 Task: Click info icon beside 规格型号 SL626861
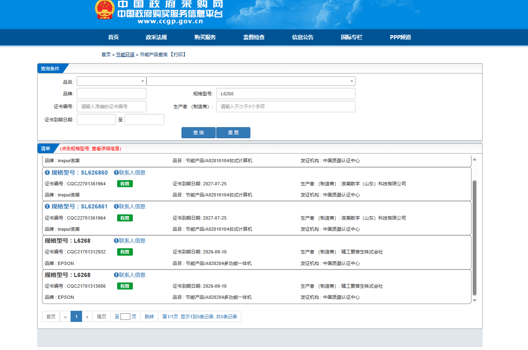point(47,206)
